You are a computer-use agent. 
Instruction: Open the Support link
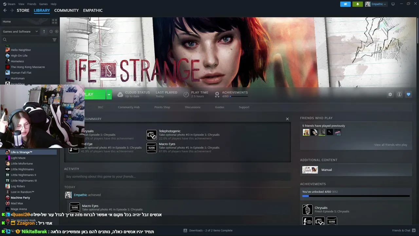point(244,107)
